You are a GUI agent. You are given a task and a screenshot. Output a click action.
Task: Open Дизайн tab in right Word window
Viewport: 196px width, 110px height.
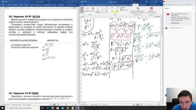point(99,5)
